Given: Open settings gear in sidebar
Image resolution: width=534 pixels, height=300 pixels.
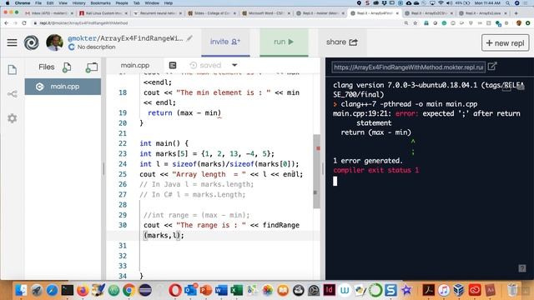Looking at the screenshot, I should tap(13, 118).
